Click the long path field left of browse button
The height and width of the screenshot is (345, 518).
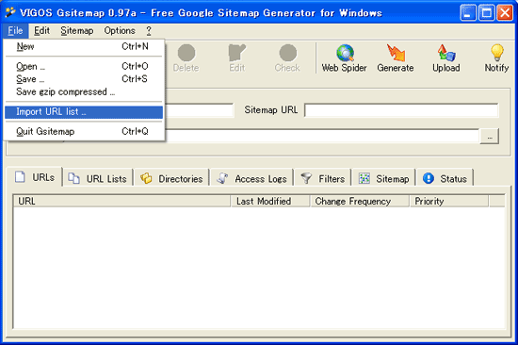322,137
